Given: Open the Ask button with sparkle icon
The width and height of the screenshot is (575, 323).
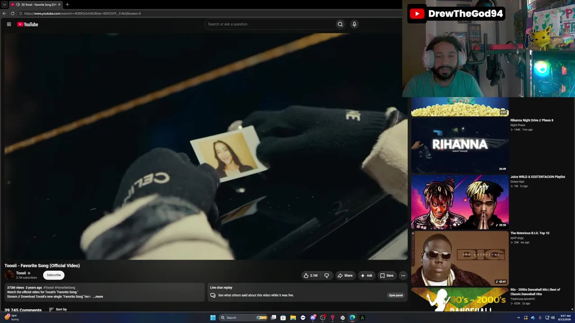Looking at the screenshot, I should (x=367, y=275).
